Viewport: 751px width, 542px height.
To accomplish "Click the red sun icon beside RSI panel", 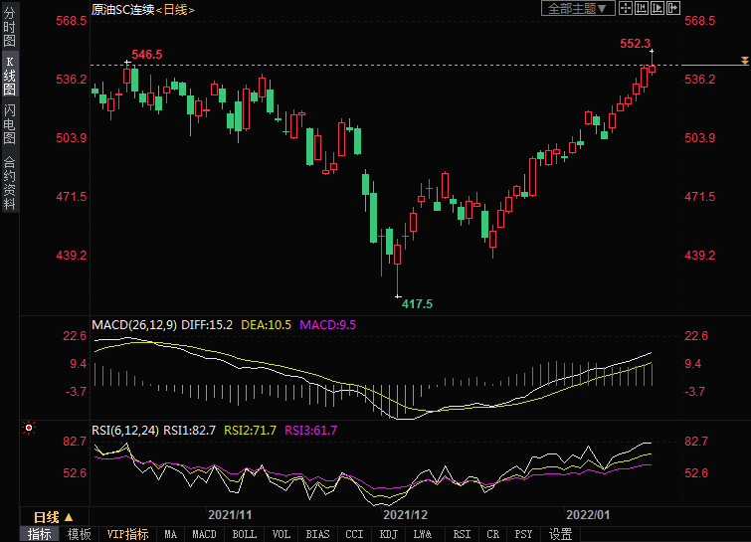I will pyautogui.click(x=29, y=429).
